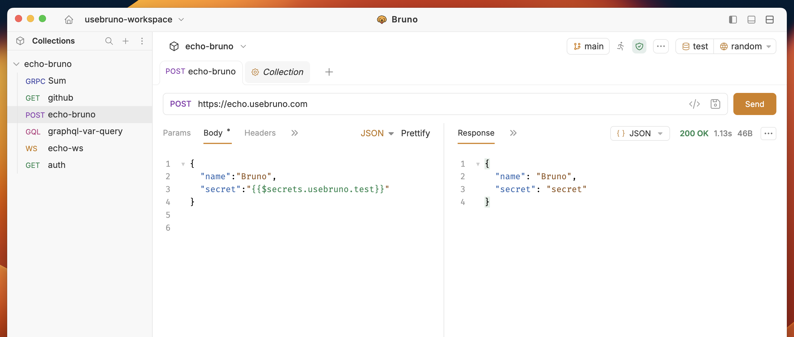The image size is (794, 337).
Task: Switch to the horizontal split layout icon
Action: (x=769, y=19)
